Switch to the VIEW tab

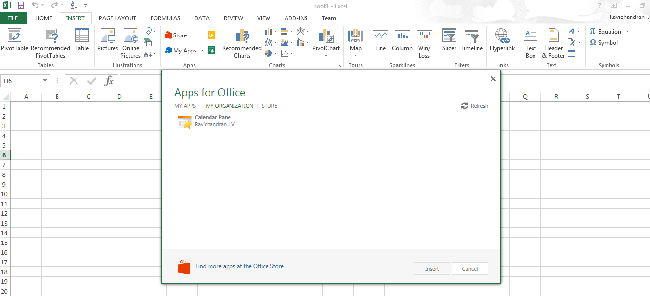click(264, 18)
